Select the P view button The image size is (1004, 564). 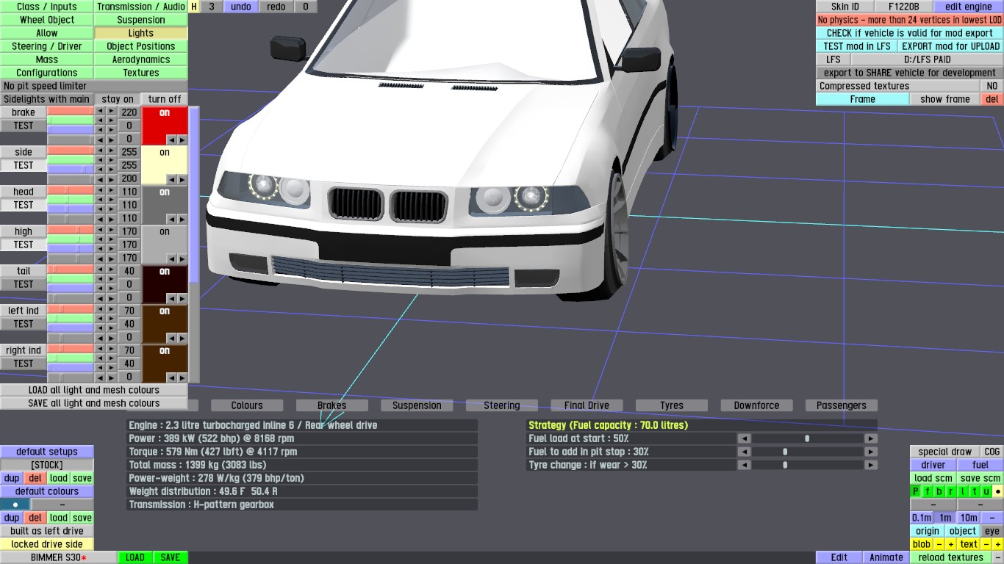tap(916, 491)
